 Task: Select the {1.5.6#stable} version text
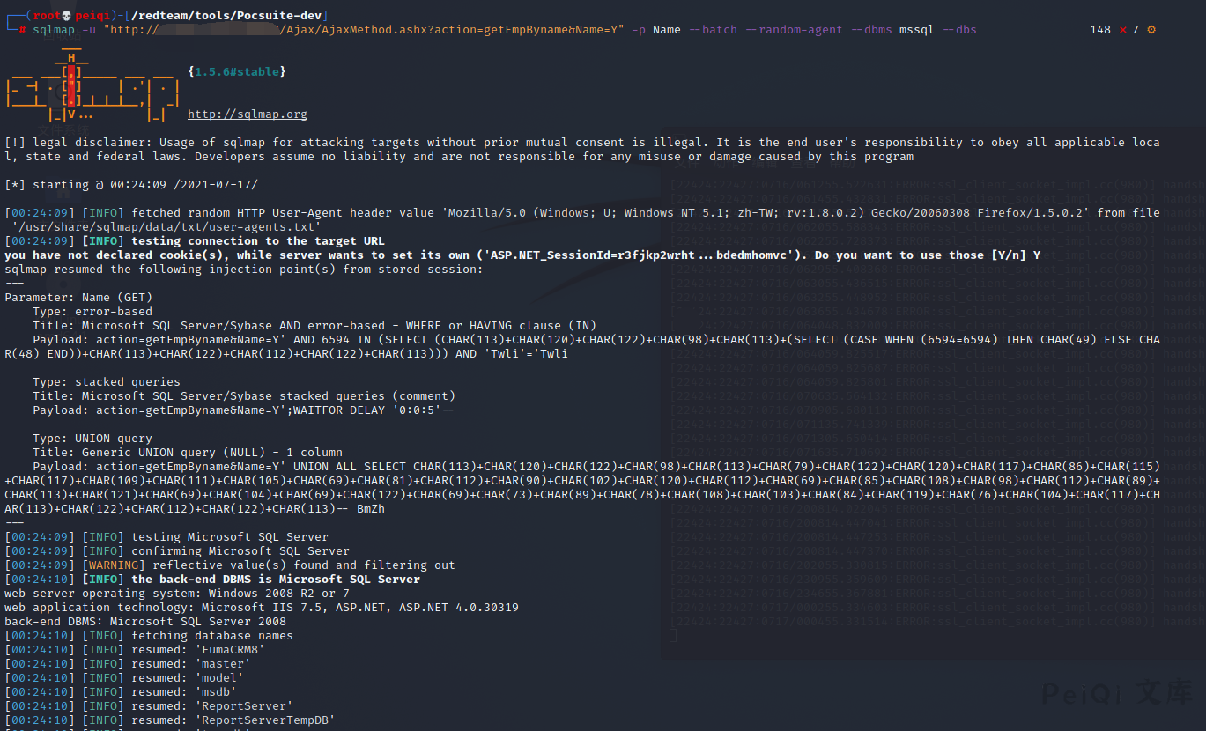(x=237, y=71)
